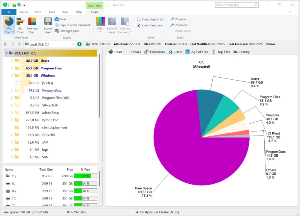300x216 pixels.
Task: Open the Local Disk (C:) drive dropdown
Action: (x=73, y=44)
